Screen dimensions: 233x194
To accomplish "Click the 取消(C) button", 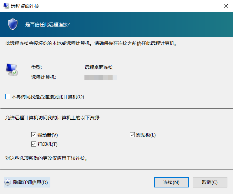I will point(210,182).
